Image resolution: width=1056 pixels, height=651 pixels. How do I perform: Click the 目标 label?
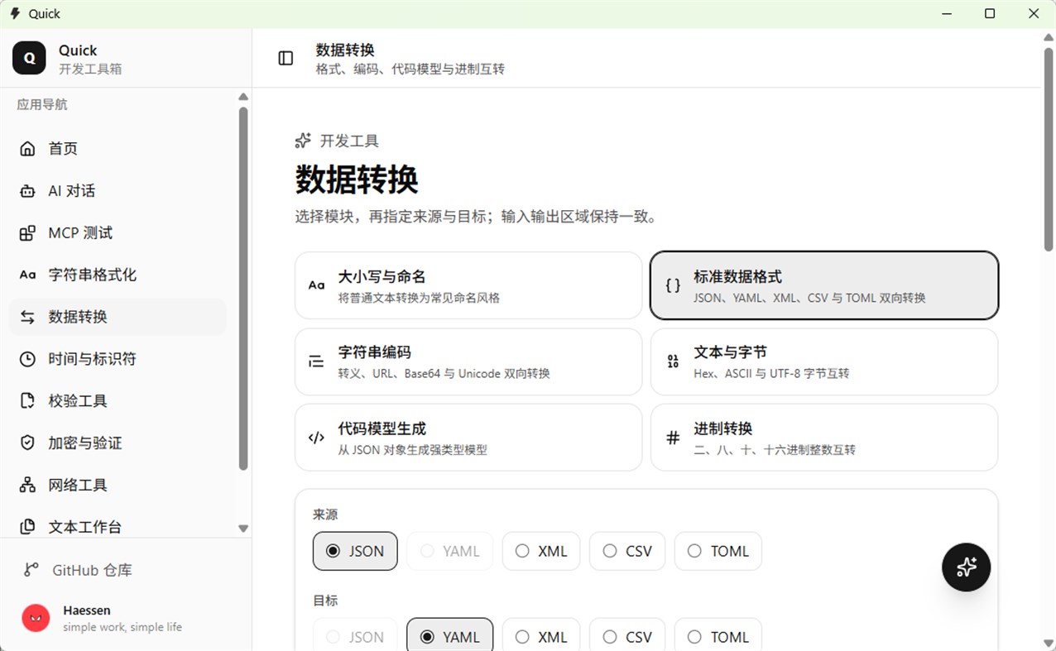point(325,601)
